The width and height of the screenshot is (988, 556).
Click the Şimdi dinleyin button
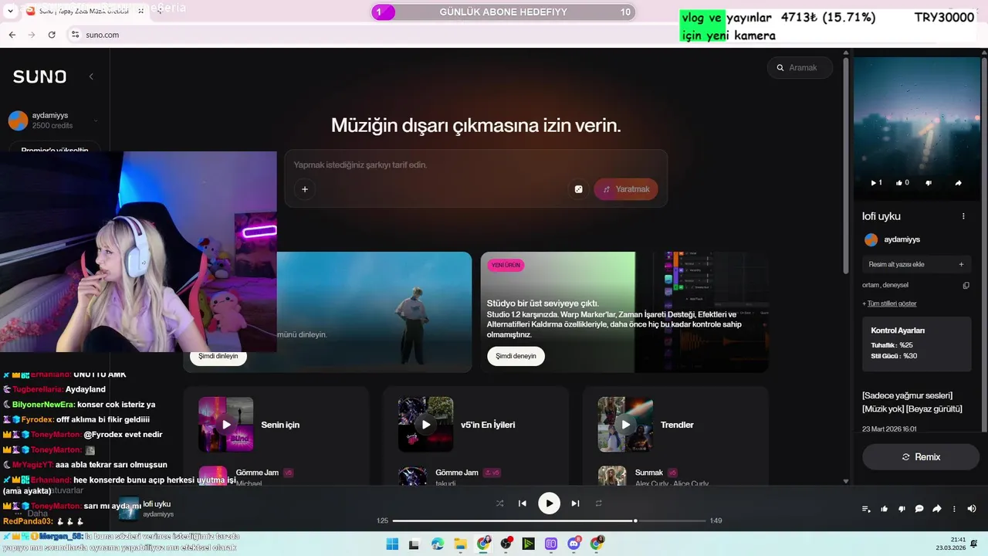point(218,356)
